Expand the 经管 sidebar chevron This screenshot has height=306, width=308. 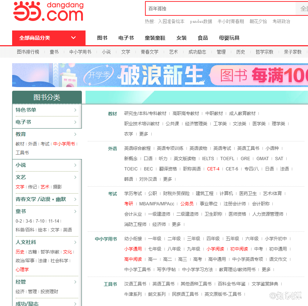[75, 282]
